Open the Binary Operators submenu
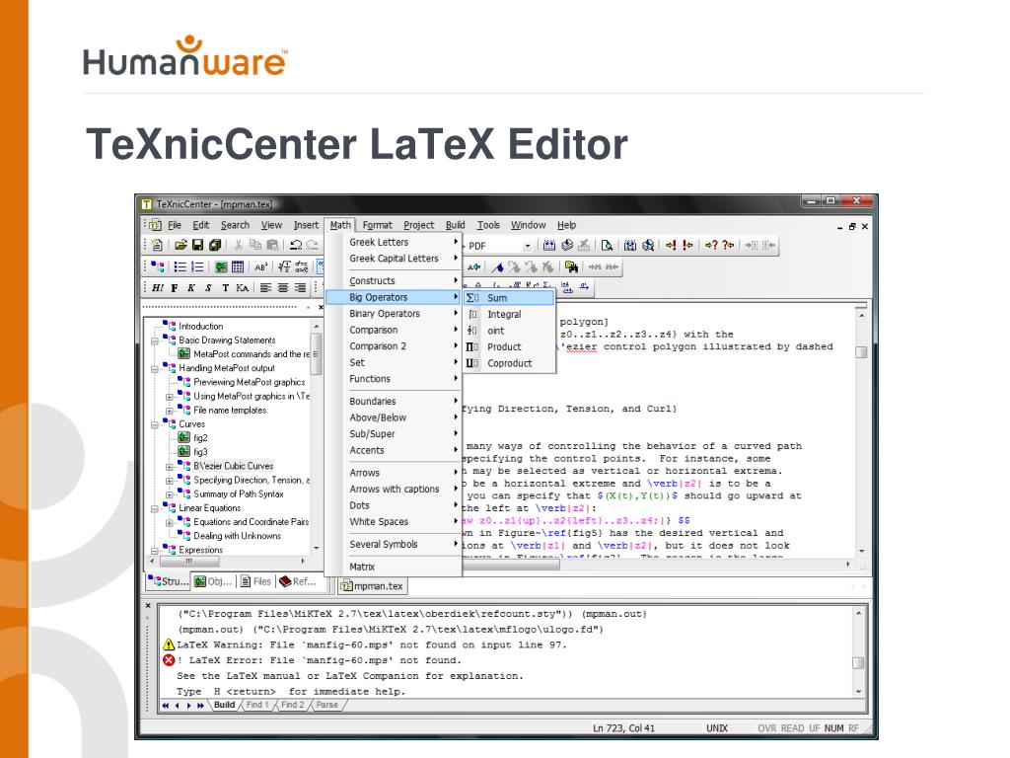The image size is (1010, 758). point(394,313)
